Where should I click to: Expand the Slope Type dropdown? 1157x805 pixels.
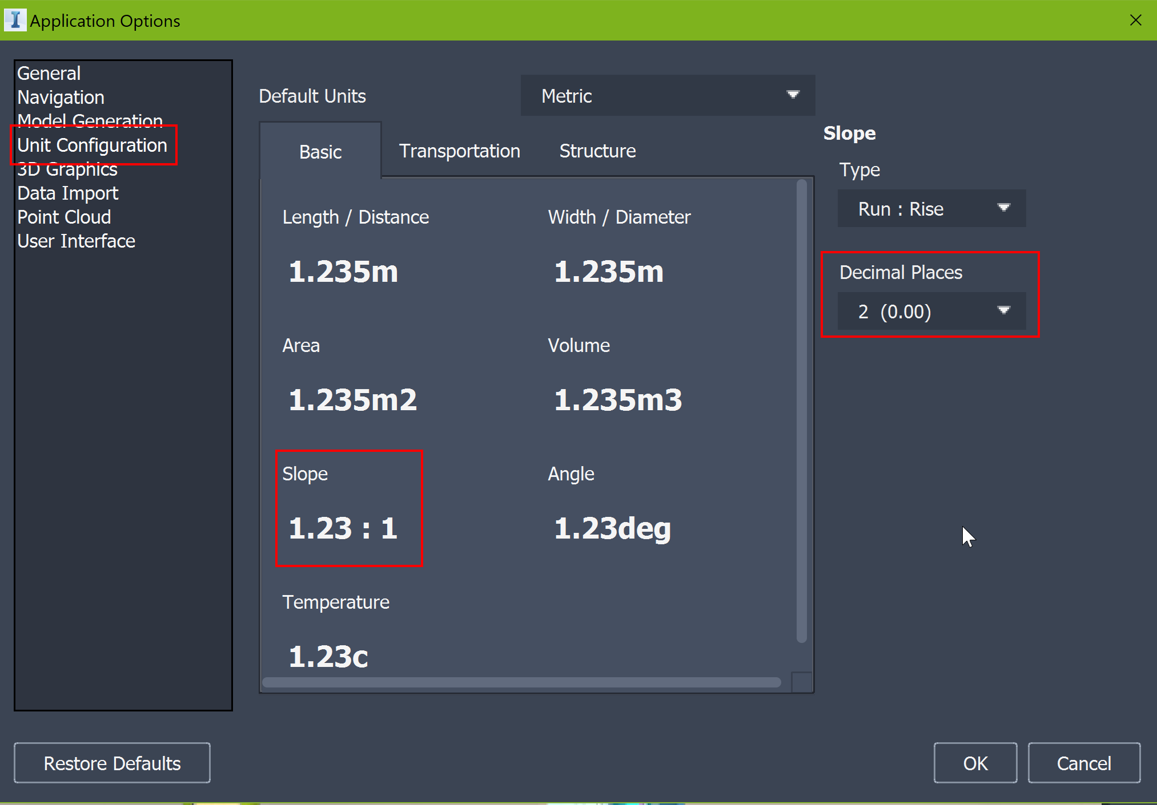pyautogui.click(x=931, y=209)
